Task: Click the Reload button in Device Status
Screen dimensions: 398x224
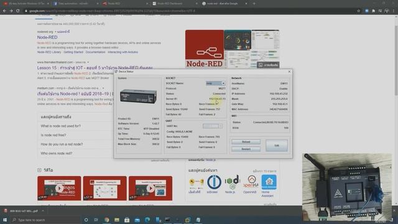Action: (x=246, y=142)
